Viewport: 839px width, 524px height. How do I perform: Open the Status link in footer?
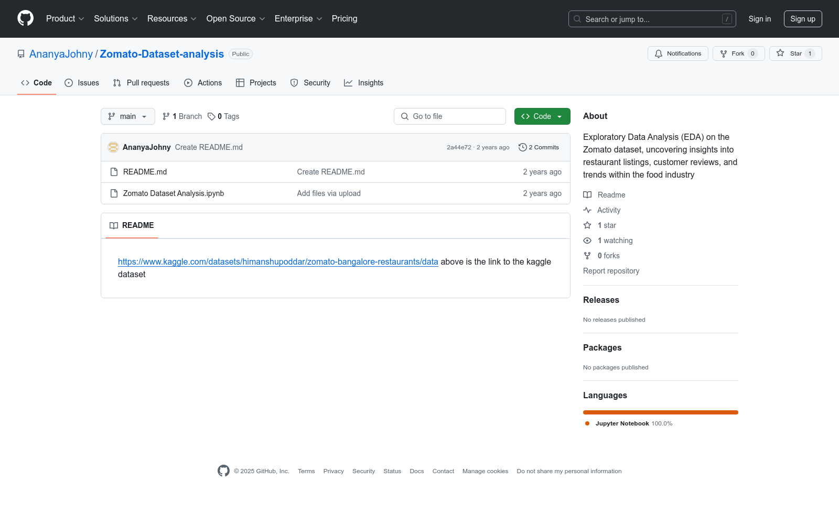click(x=392, y=471)
